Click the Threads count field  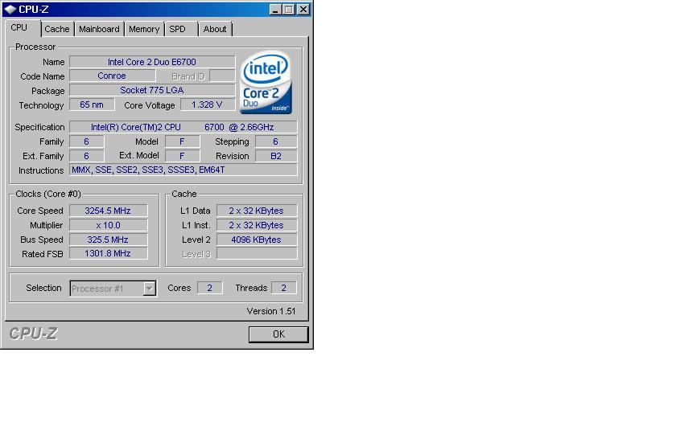[x=283, y=288]
